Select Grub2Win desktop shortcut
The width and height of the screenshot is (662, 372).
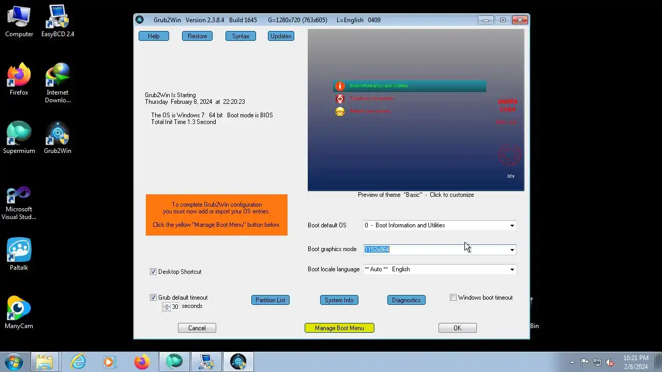pos(57,137)
